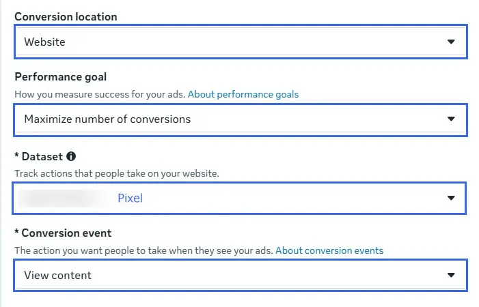Click the blurred dataset name in field
This screenshot has width=479, height=307.
coord(63,198)
